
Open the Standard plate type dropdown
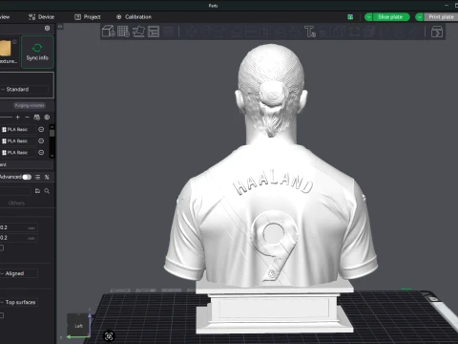[24, 89]
